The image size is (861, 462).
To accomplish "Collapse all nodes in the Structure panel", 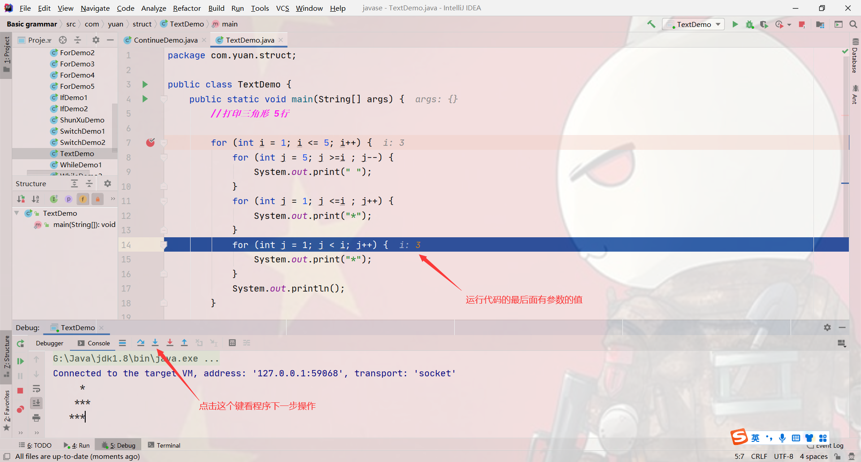I will (89, 183).
